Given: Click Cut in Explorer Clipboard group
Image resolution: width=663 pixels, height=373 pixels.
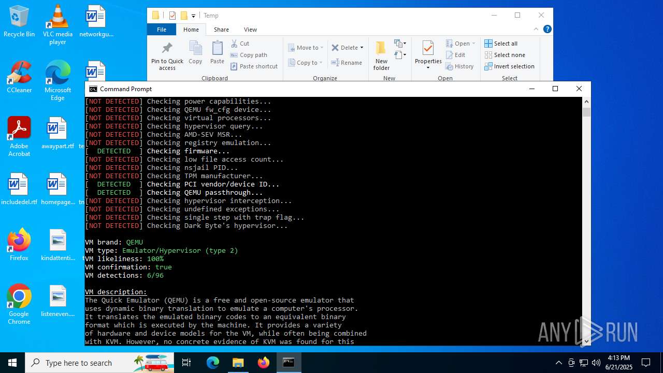Looking at the screenshot, I should 240,44.
